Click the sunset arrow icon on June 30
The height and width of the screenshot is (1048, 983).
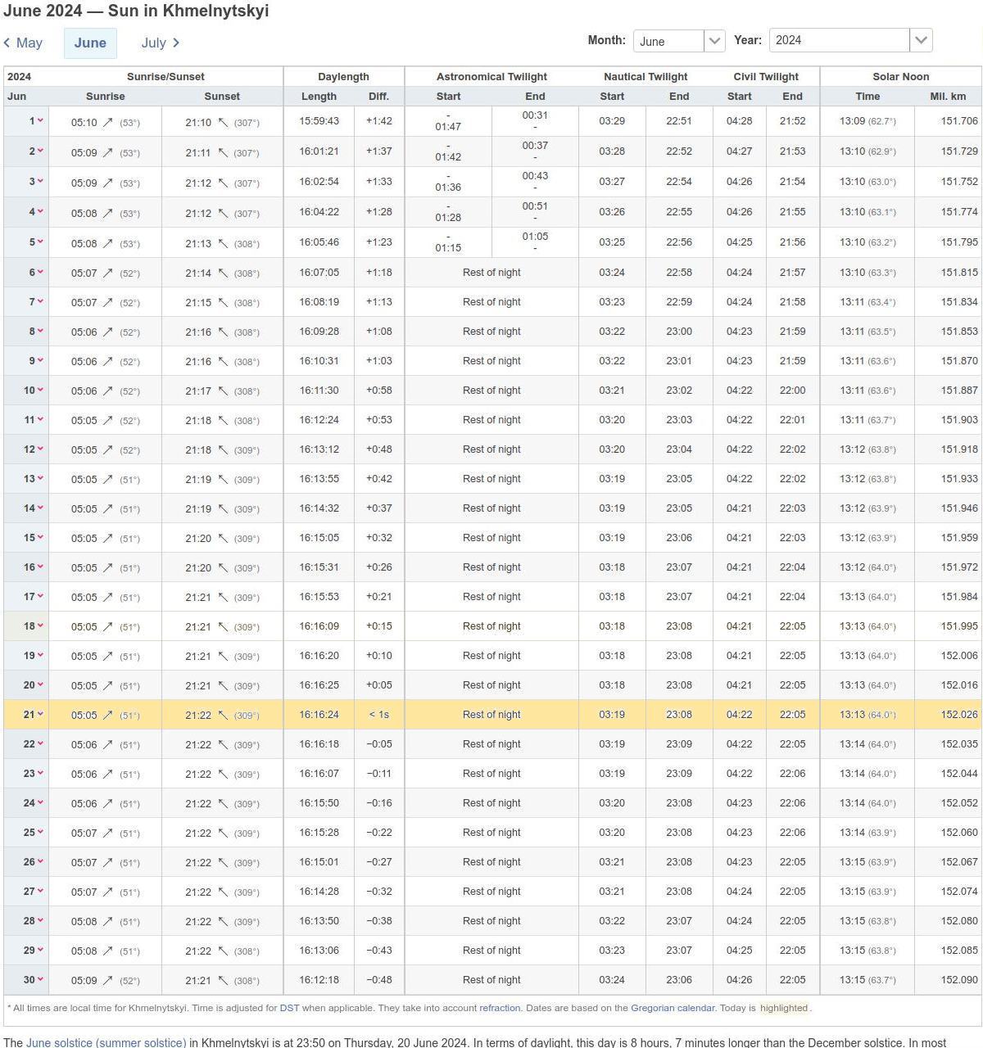click(223, 980)
